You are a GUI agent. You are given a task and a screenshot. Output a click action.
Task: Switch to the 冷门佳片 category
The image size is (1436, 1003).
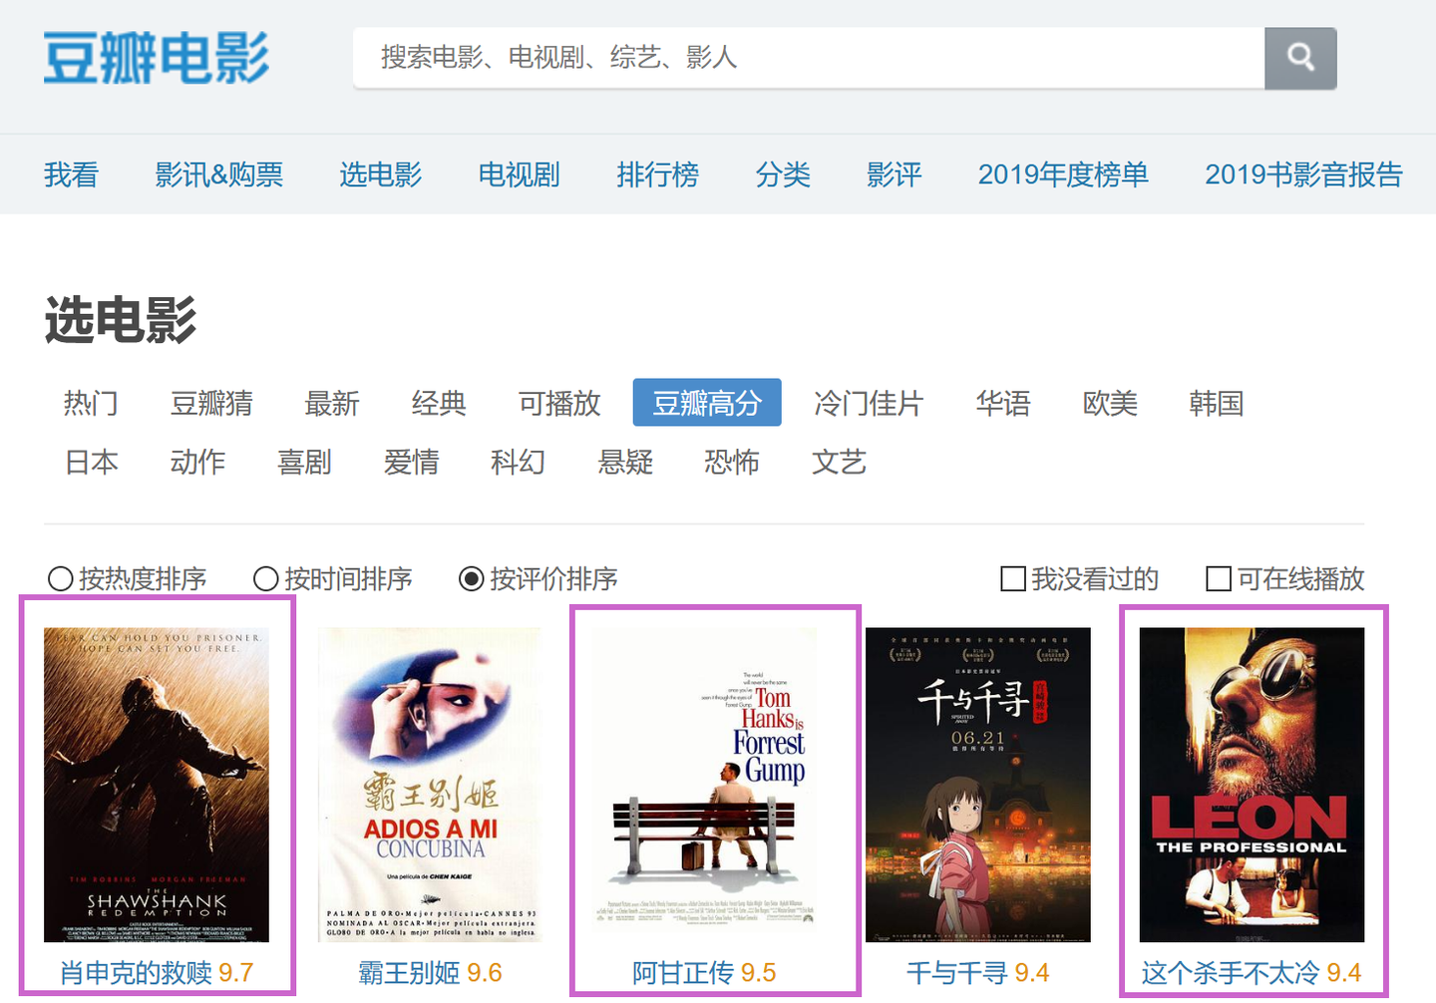click(869, 402)
